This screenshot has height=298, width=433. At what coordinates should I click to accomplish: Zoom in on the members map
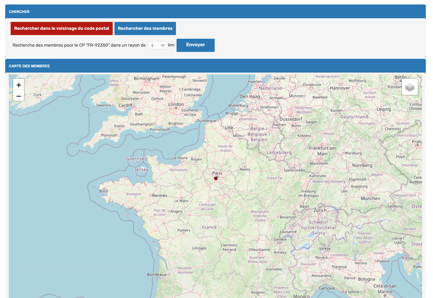click(19, 85)
